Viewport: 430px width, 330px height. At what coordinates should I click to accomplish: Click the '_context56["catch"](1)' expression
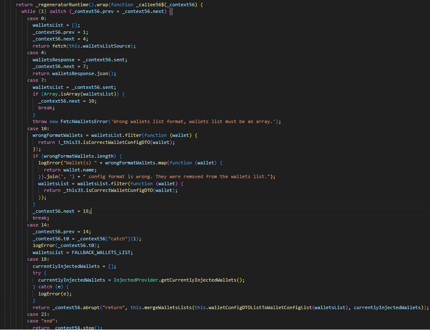pyautogui.click(x=108, y=239)
